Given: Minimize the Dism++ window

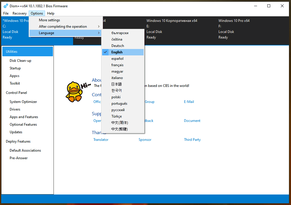Looking at the screenshot, I should (256, 6).
